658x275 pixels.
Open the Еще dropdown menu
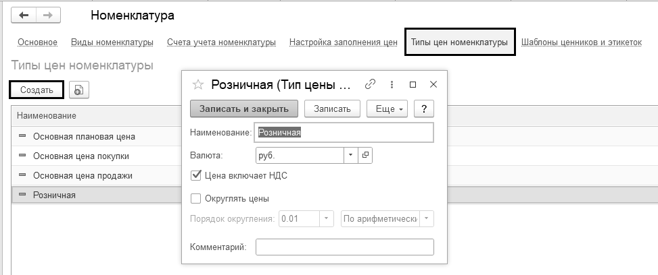(x=386, y=109)
